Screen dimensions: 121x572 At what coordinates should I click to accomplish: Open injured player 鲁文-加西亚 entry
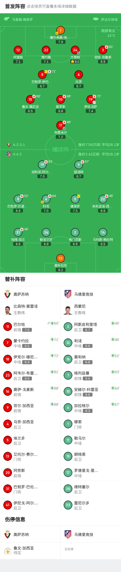coord(30,550)
